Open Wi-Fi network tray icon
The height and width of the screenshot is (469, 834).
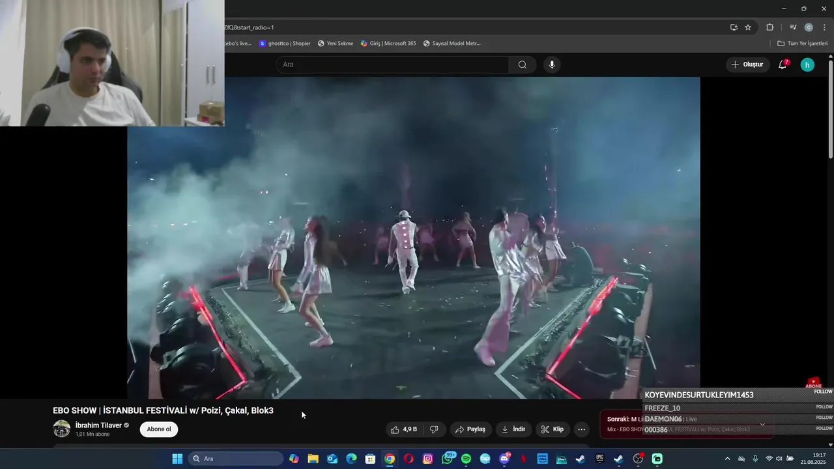click(769, 459)
